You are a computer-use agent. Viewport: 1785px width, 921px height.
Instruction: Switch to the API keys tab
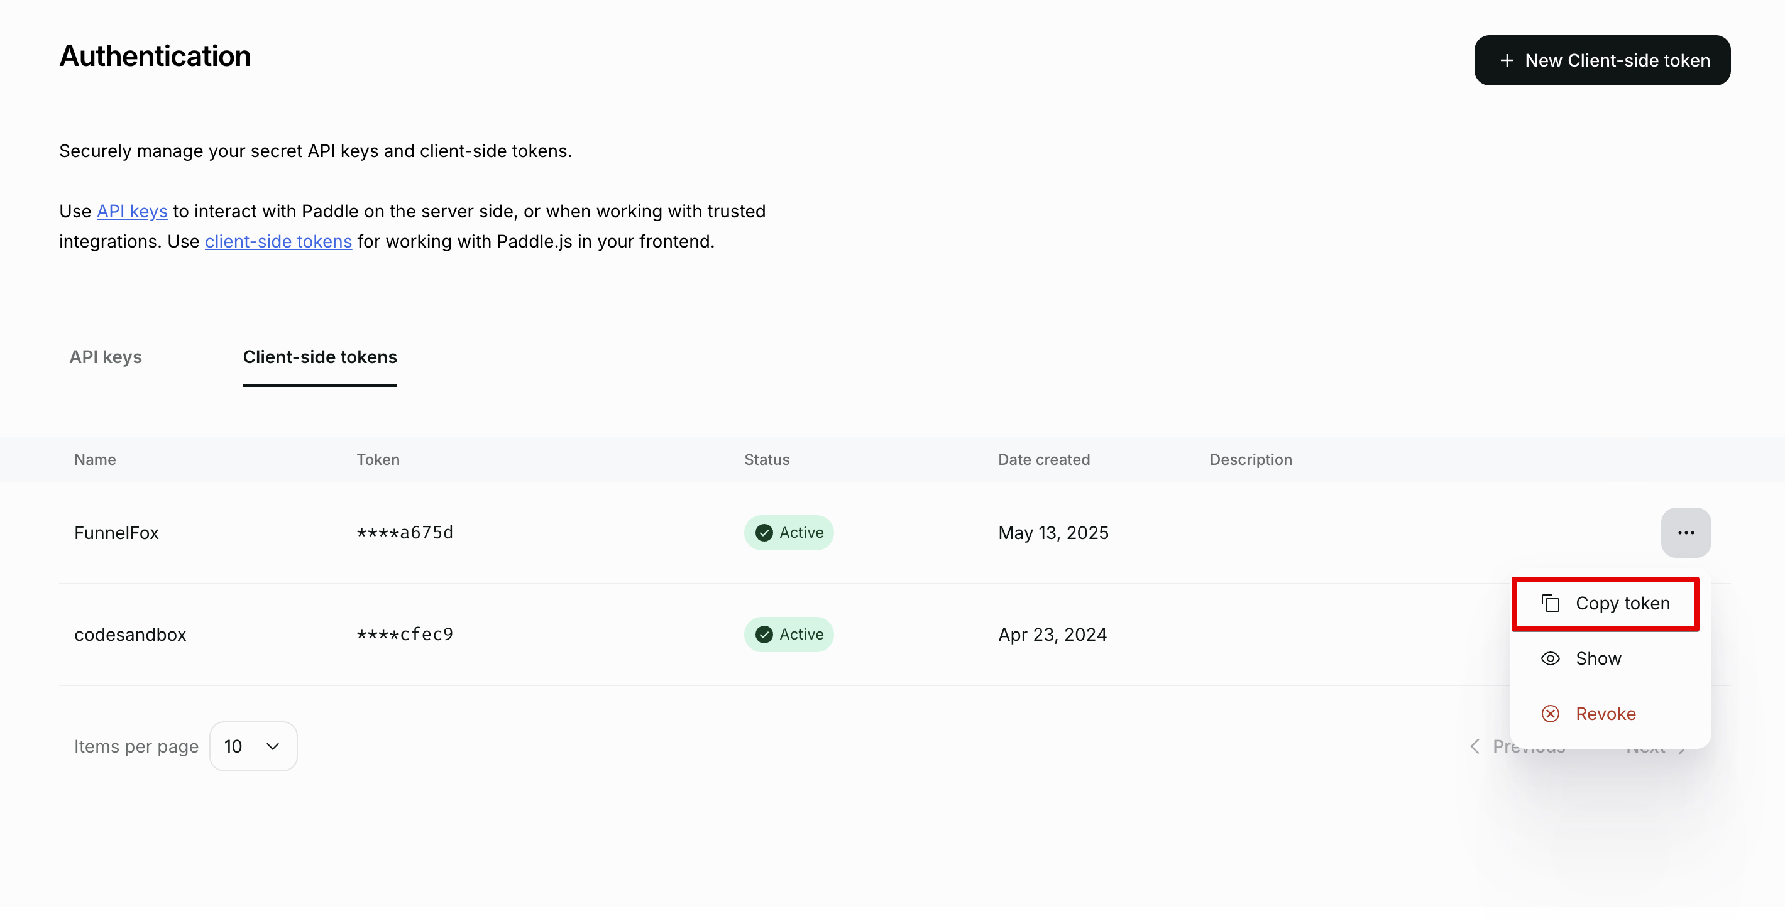point(106,357)
